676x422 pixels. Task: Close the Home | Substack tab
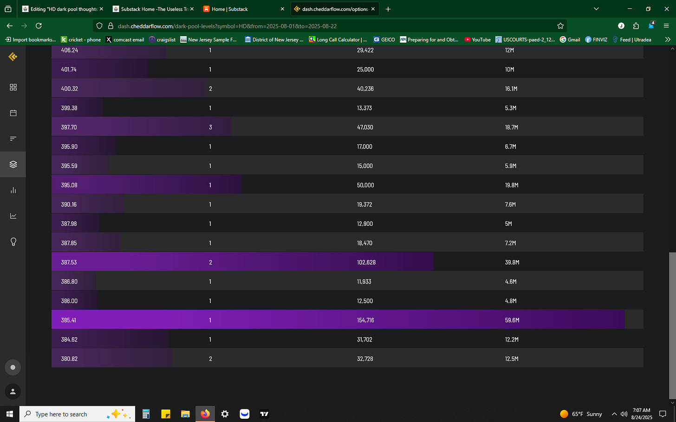pos(282,9)
